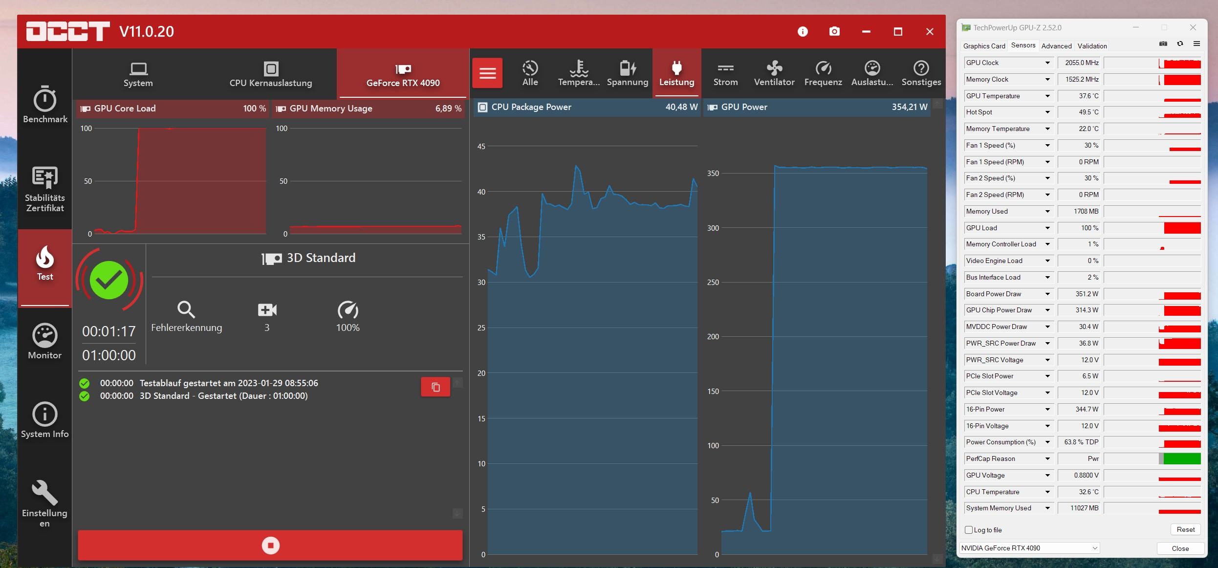Viewport: 1218px width, 568px height.
Task: Click the GPU Load red graph bar
Action: point(1182,228)
